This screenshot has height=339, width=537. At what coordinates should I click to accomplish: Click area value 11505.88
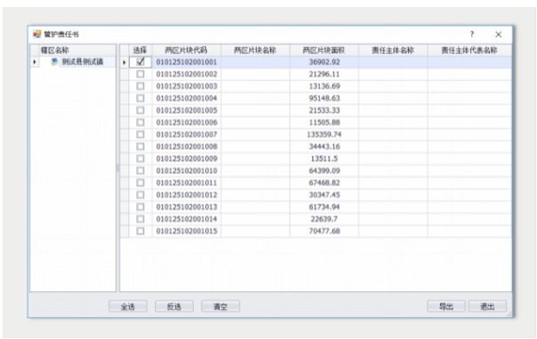pos(325,122)
